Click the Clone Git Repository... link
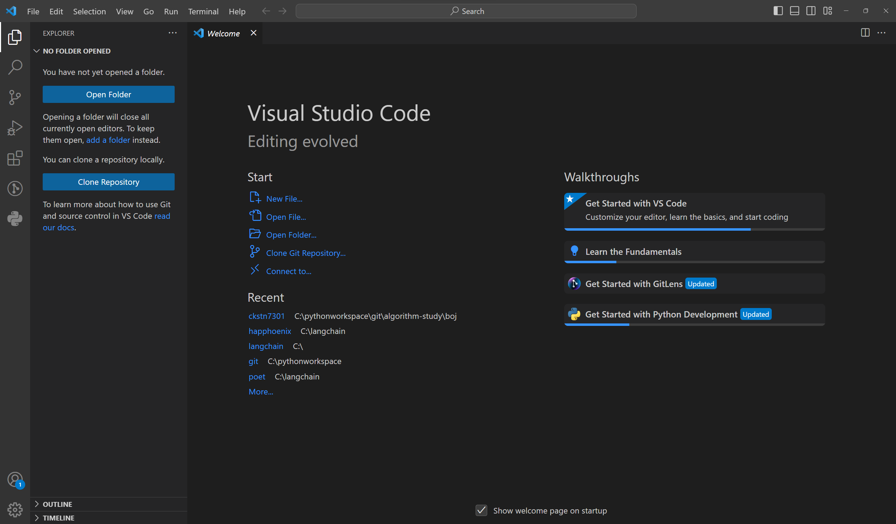The image size is (896, 524). [x=306, y=253]
